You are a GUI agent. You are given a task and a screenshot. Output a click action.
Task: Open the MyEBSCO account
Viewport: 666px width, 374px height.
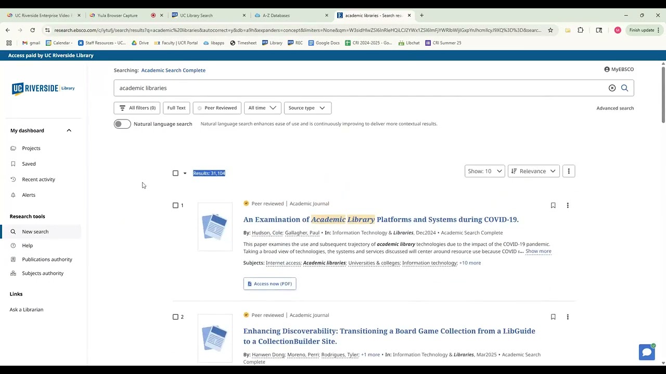click(619, 69)
